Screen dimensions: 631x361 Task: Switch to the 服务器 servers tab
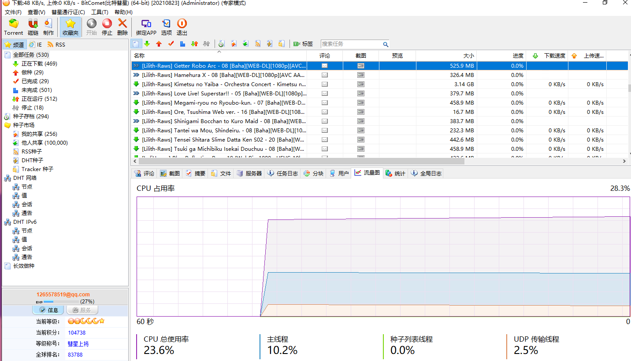[250, 173]
